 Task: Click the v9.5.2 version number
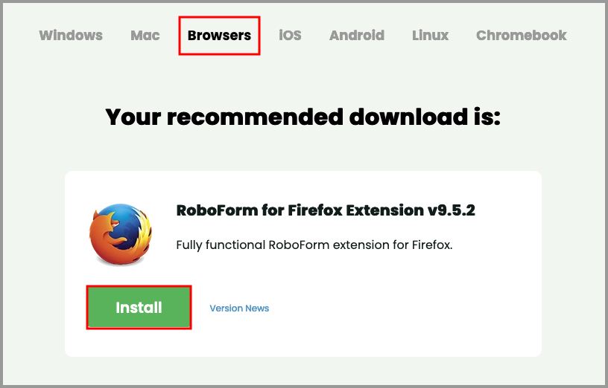pos(452,211)
